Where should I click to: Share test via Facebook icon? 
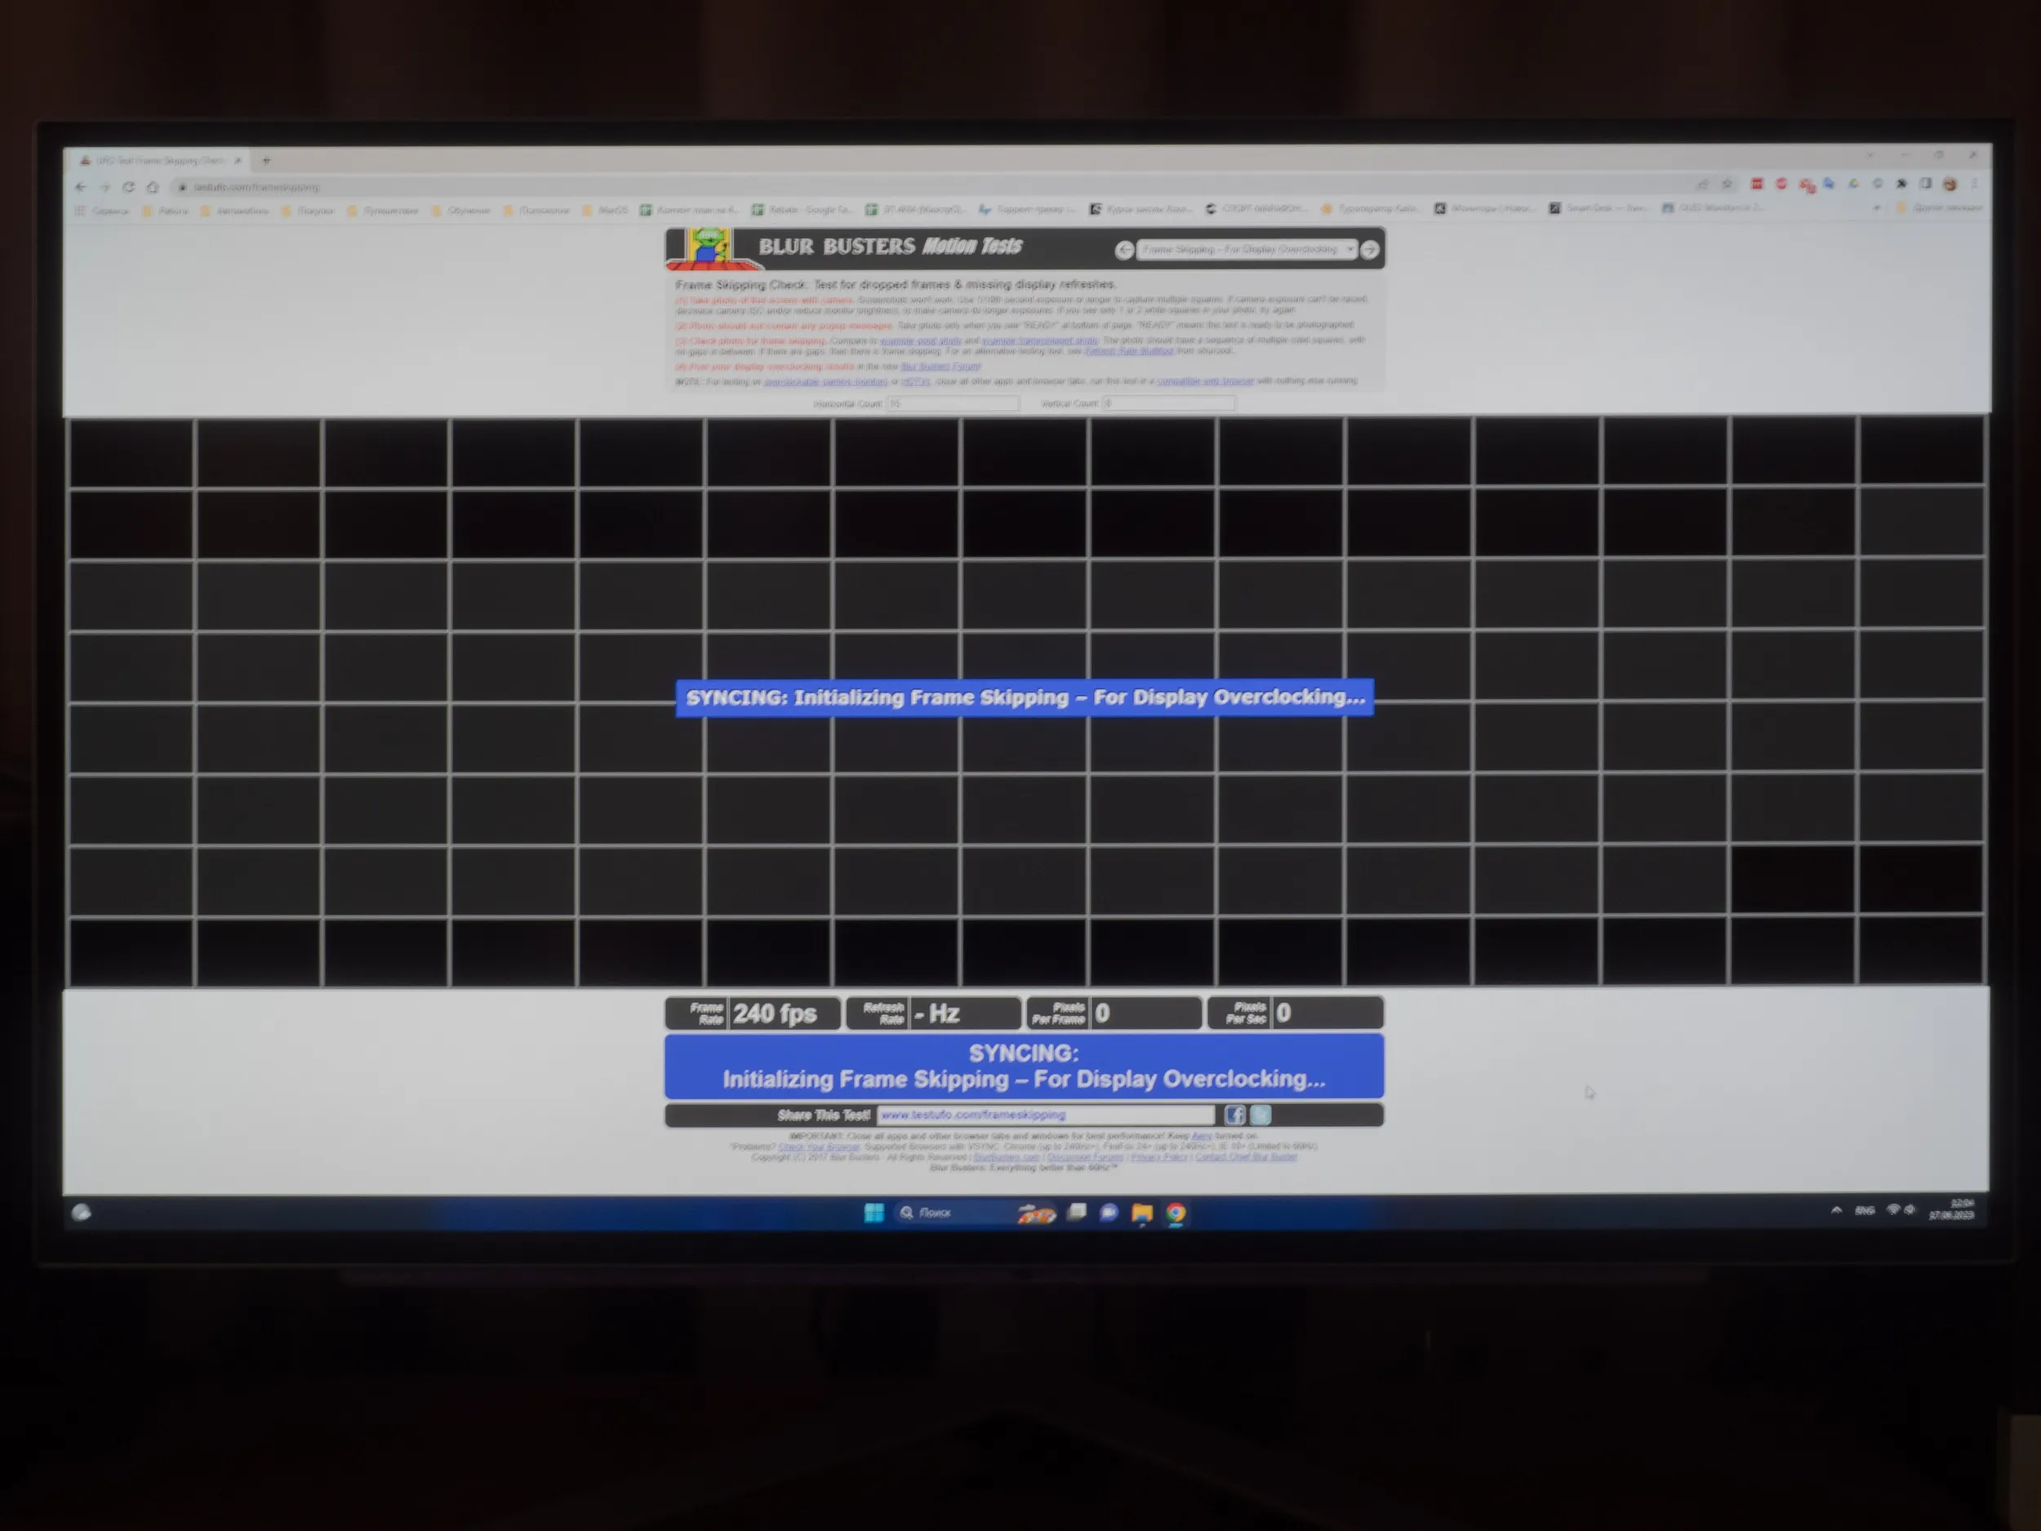tap(1234, 1115)
